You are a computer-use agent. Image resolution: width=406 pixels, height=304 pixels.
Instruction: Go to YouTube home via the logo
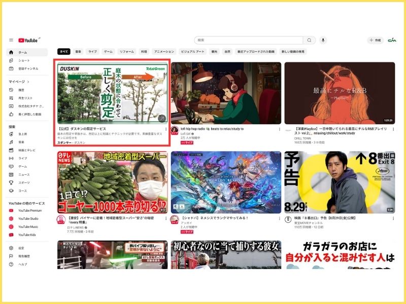click(29, 40)
